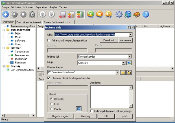175x123 pixels.
Task: Select the El ile radio button
Action: (51, 104)
